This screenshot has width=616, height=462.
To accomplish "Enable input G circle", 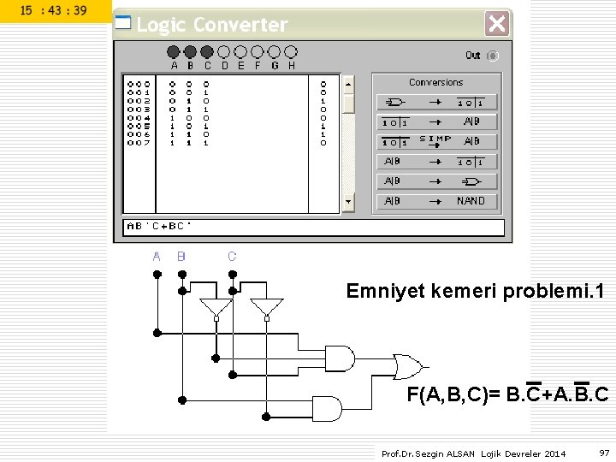I will [x=275, y=52].
